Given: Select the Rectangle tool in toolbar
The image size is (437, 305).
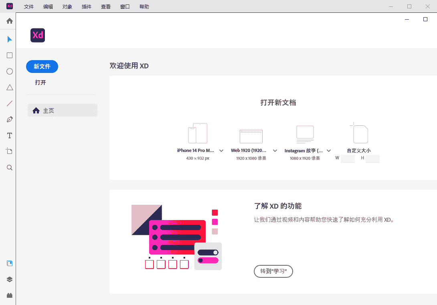Looking at the screenshot, I should 10,55.
